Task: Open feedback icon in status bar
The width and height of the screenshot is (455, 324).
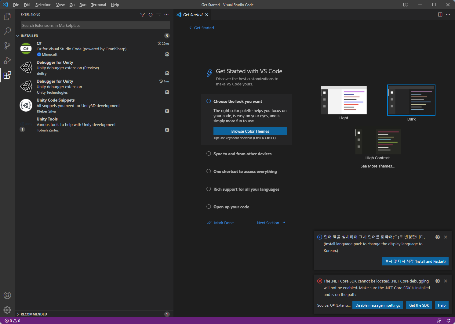Action: [439, 321]
